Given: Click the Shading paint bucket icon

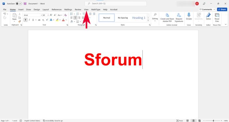Looking at the screenshot, I should pyautogui.click(x=72, y=21).
